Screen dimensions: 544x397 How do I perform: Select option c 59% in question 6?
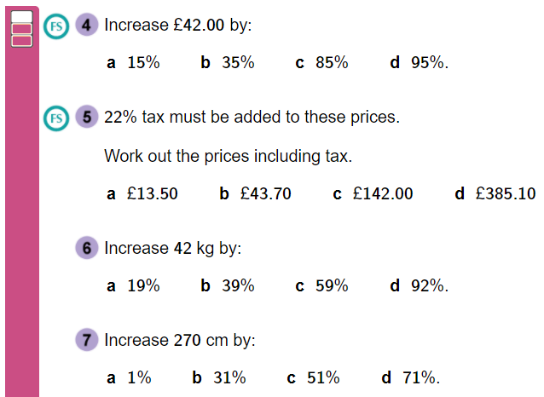click(321, 286)
